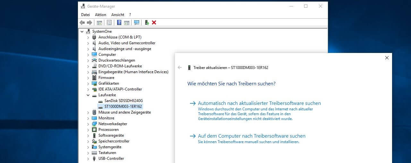411x163 pixels.
Task: Select the Softwaregeräte label
Action: (111, 135)
